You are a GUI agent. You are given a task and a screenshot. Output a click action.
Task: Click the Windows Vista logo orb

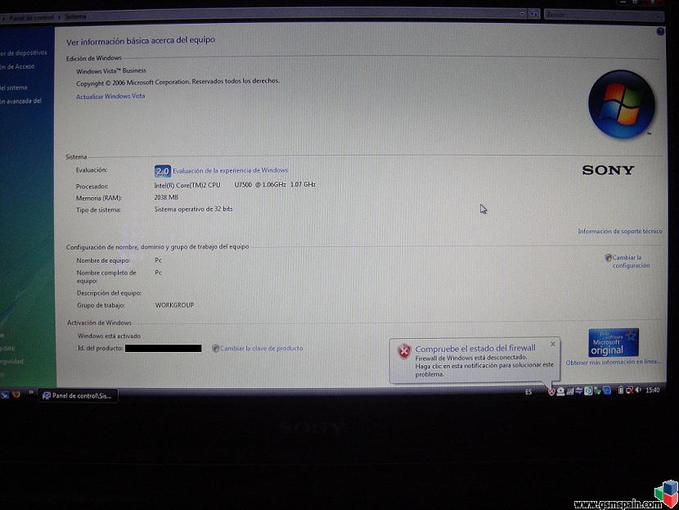tap(622, 105)
